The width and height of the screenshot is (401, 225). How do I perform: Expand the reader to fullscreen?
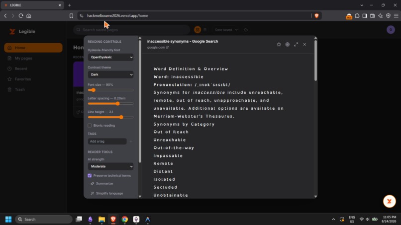click(x=296, y=44)
